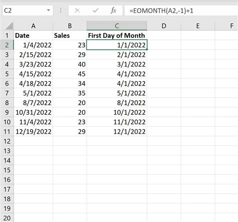
Task: Click the Cancel (X) icon in formula bar
Action: (77, 11)
